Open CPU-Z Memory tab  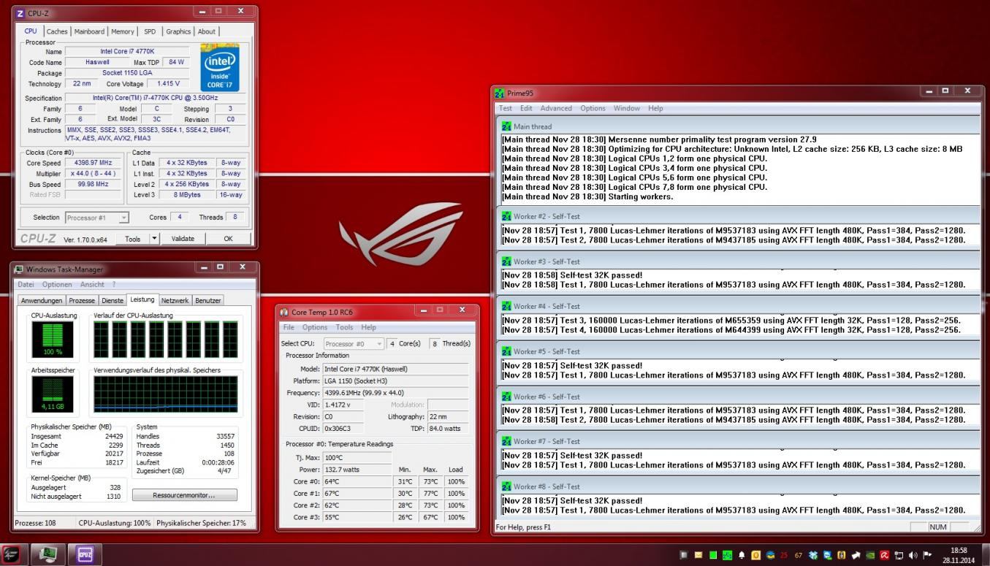pos(122,31)
